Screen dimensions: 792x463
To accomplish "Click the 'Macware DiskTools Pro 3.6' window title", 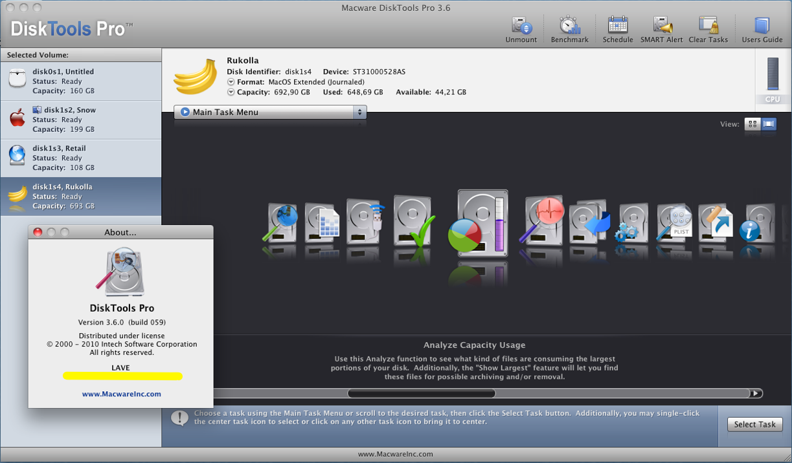I will 396,8.
